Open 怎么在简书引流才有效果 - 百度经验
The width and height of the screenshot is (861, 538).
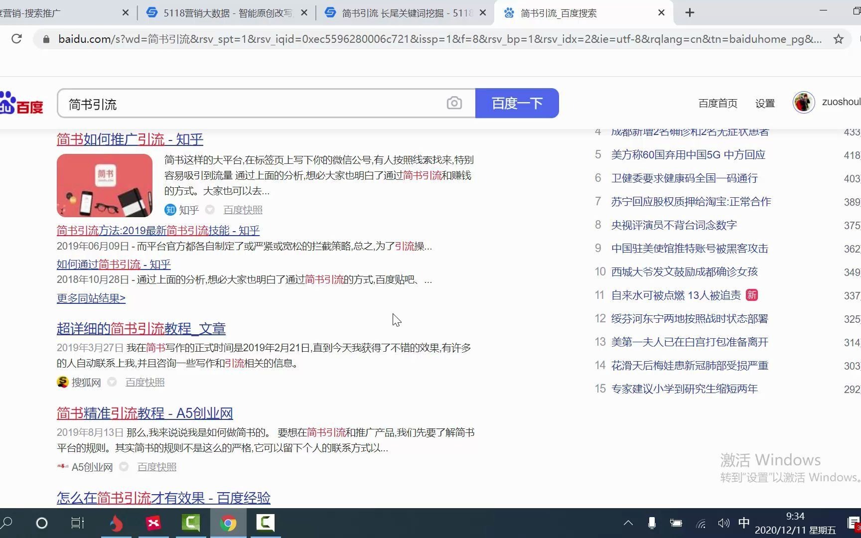pyautogui.click(x=163, y=498)
